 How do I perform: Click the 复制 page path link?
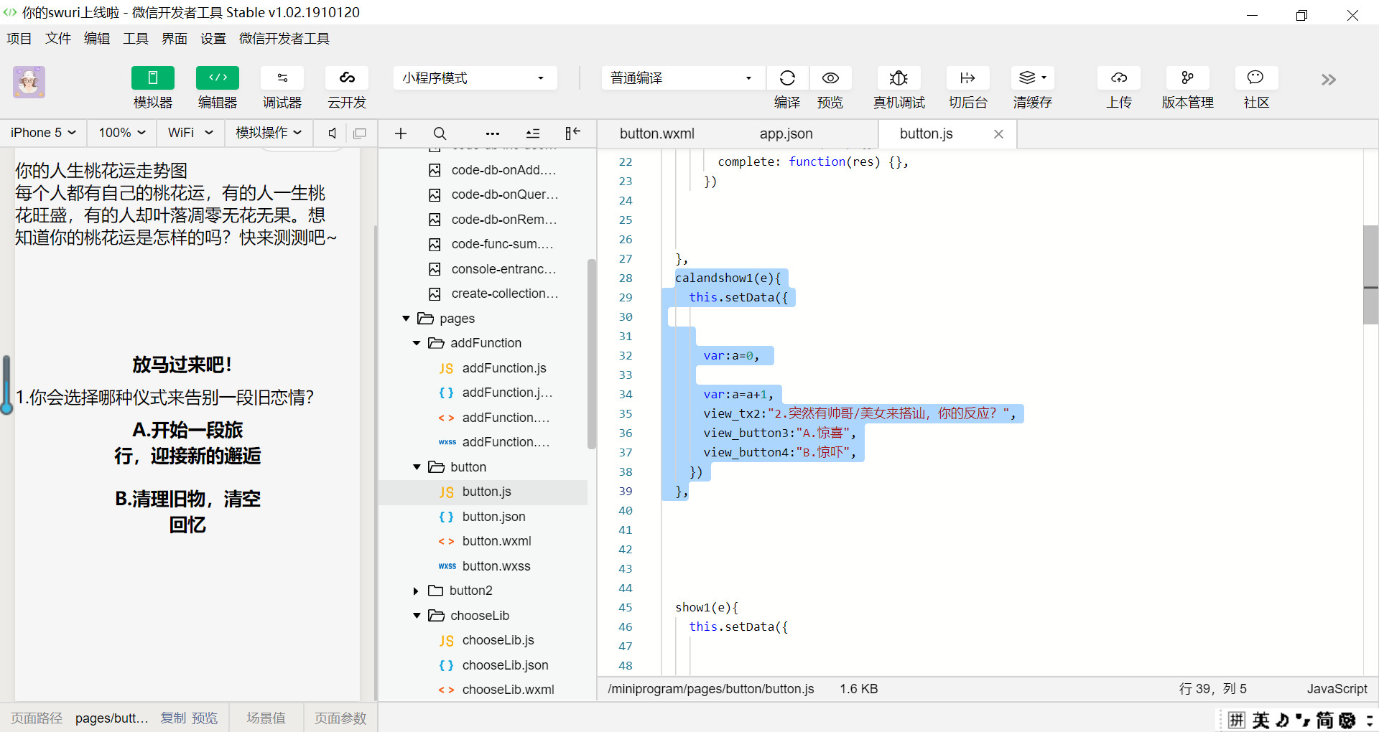(172, 718)
